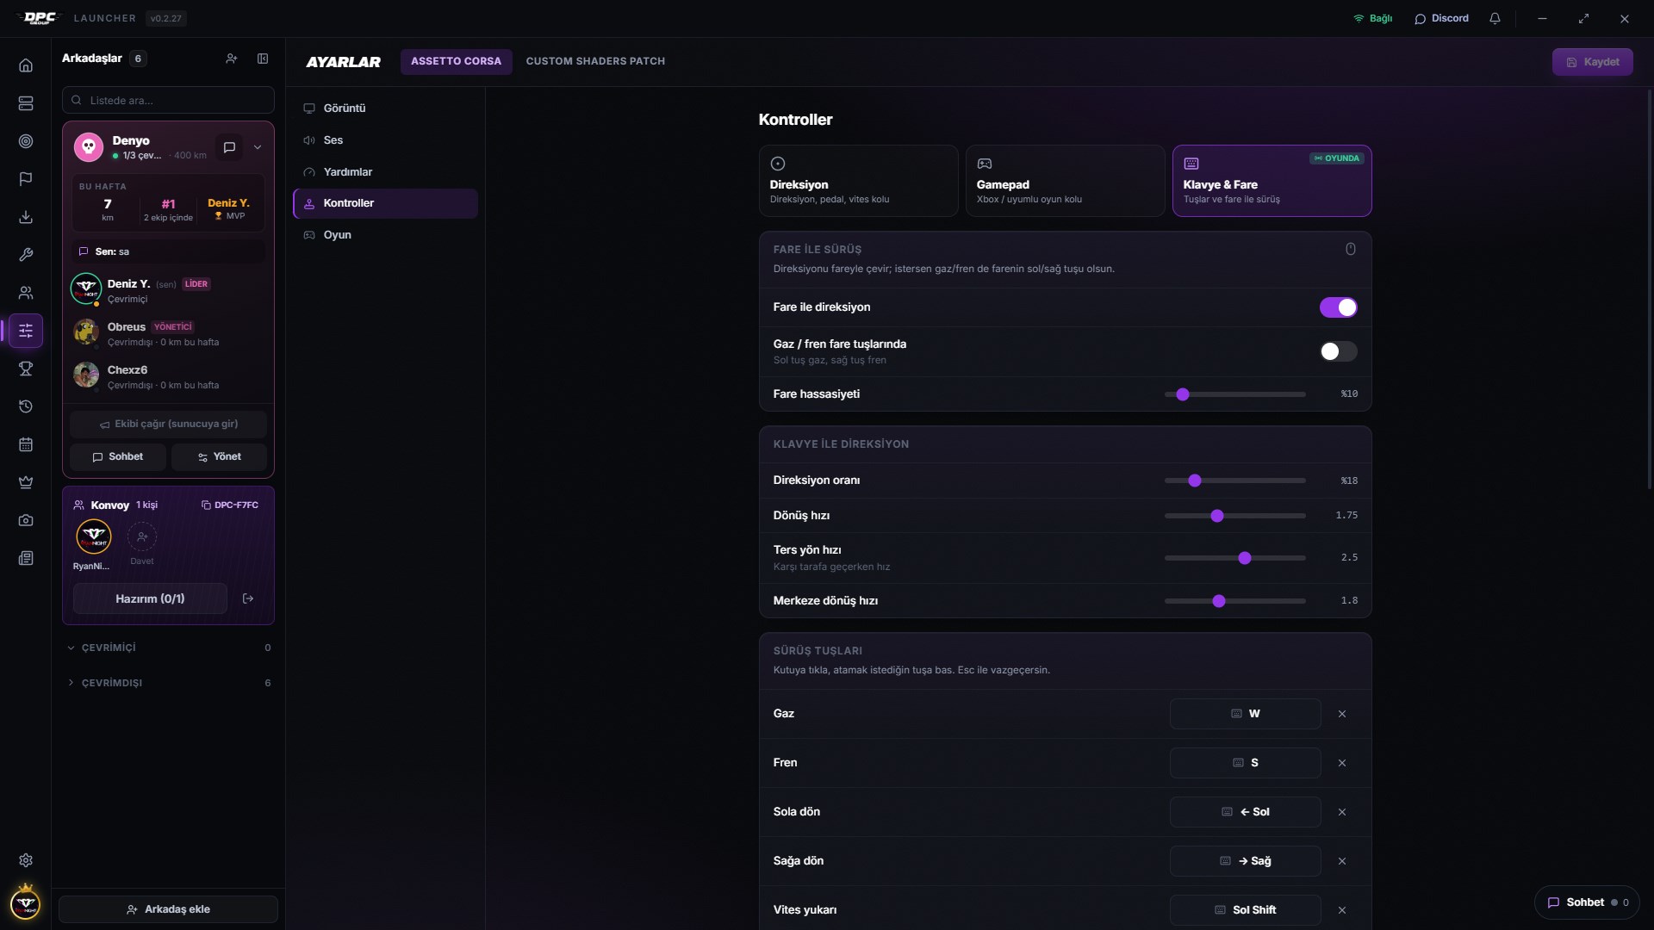Click the Arkadaş ekle button
1654x930 pixels.
(168, 909)
